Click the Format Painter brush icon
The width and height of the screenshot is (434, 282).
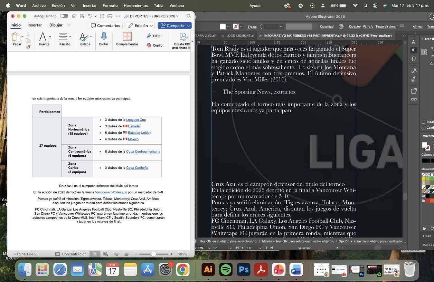click(28, 47)
